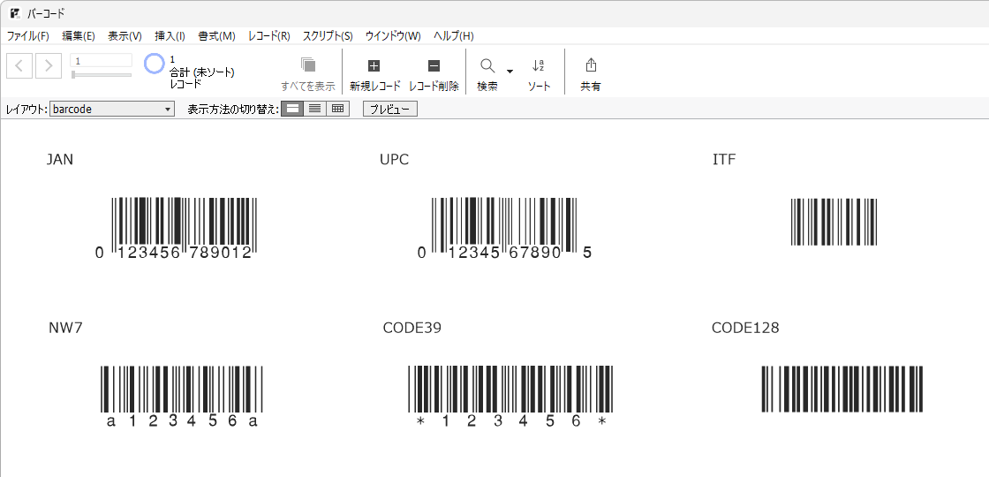989x477 pixels.
Task: Select the ITF barcode image
Action: click(834, 222)
